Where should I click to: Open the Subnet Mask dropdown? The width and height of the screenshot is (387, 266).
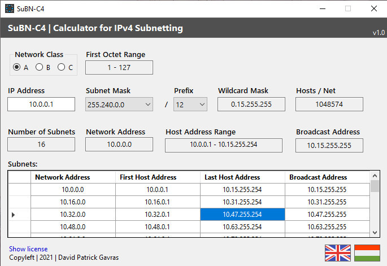tap(119, 104)
